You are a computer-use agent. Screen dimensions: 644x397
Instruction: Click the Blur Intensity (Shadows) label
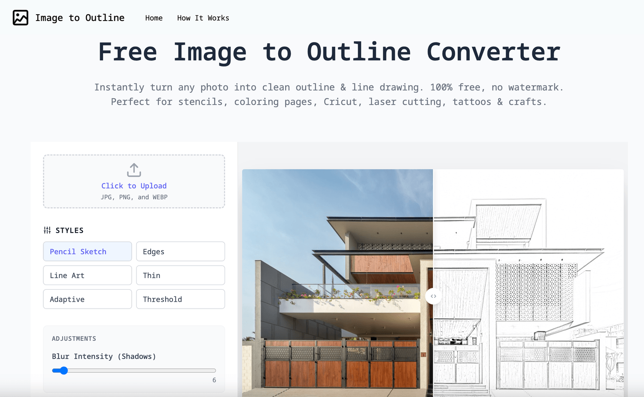coord(104,356)
